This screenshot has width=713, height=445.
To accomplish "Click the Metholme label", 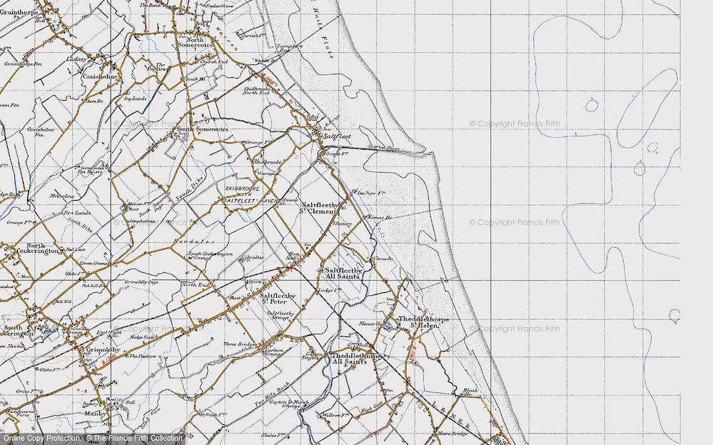I will point(62,196).
